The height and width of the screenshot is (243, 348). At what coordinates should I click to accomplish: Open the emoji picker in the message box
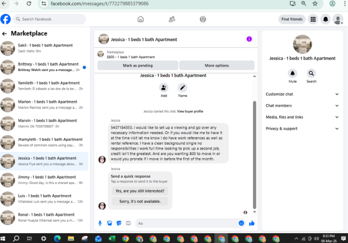click(x=241, y=223)
